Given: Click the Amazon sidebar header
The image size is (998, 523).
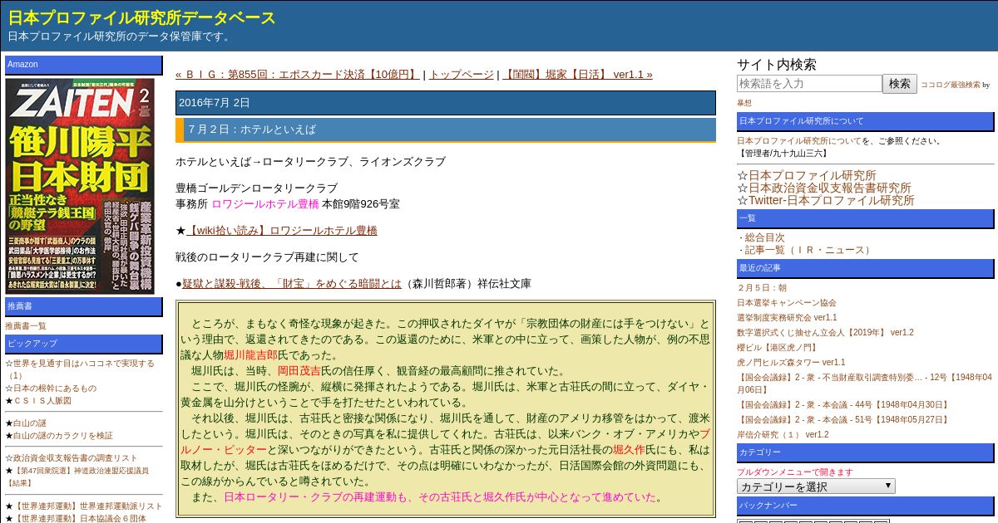Looking at the screenshot, I should coord(84,65).
